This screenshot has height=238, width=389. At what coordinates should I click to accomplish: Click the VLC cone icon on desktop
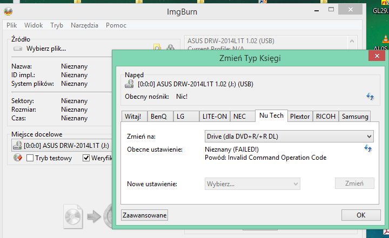coord(385,39)
